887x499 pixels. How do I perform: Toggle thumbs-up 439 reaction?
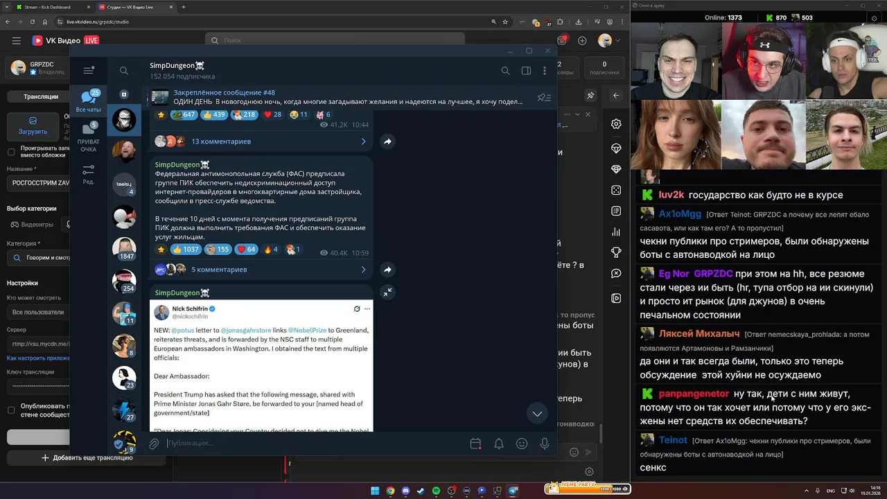click(x=213, y=114)
